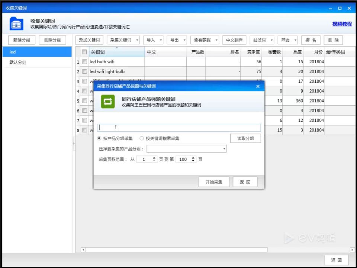Click the 热度 column header

pyautogui.click(x=293, y=52)
